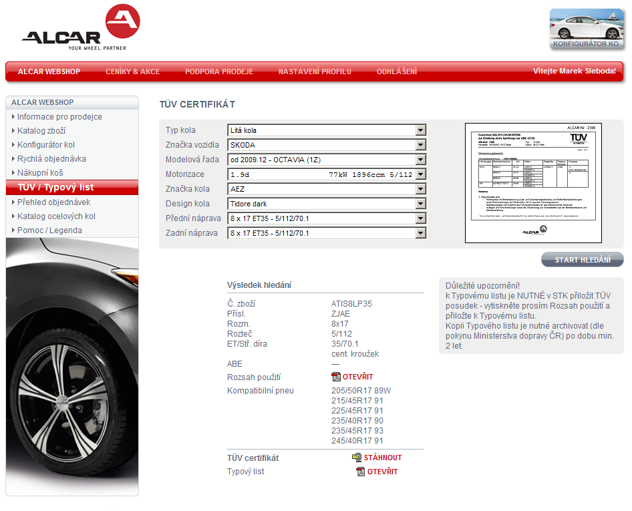The height and width of the screenshot is (511, 632).
Task: Click the download icon beside STÁHNOUT
Action: [356, 458]
